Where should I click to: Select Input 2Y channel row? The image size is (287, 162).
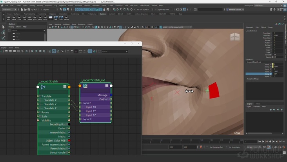pyautogui.click(x=264, y=74)
